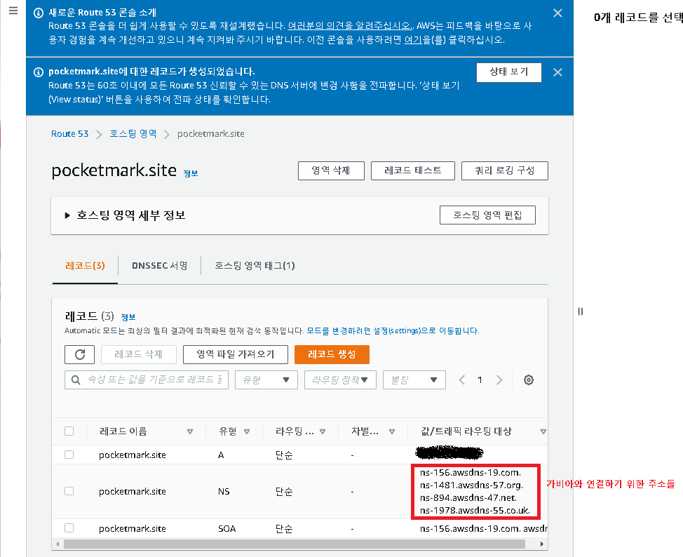Viewport: 683px width, 557px height.
Task: Select the SOA record checkbox
Action: [x=69, y=528]
